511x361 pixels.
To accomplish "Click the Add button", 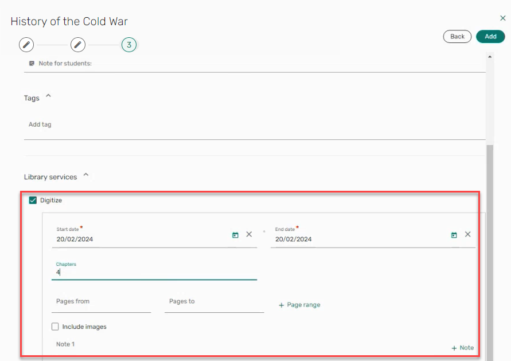I will coord(490,37).
